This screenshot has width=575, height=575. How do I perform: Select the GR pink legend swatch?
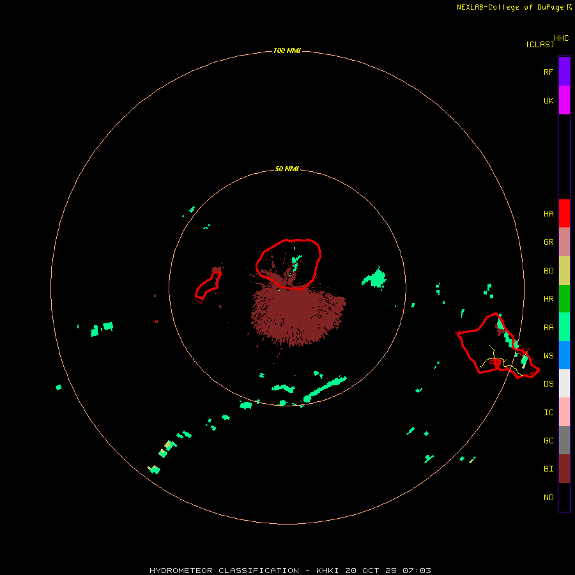pyautogui.click(x=564, y=242)
